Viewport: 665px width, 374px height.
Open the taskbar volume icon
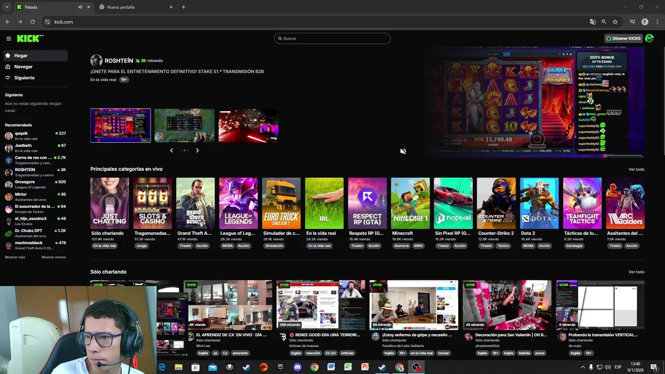(x=608, y=367)
